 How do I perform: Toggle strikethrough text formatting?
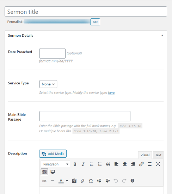(x=44, y=181)
